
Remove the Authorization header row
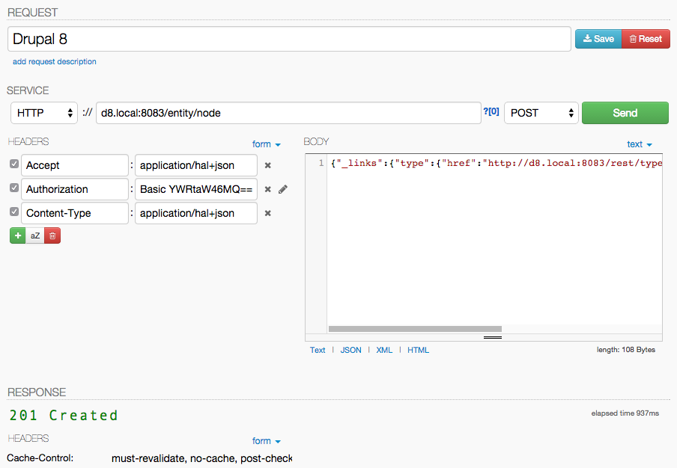tap(267, 189)
